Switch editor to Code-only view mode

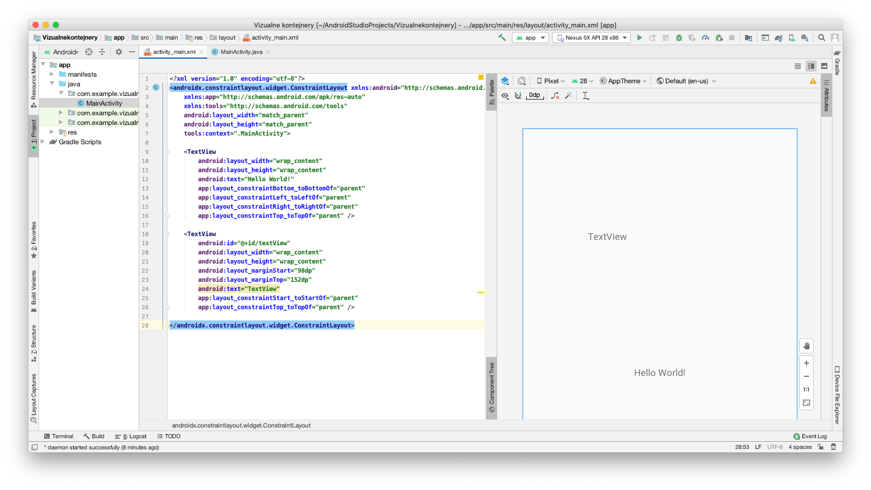[x=798, y=66]
